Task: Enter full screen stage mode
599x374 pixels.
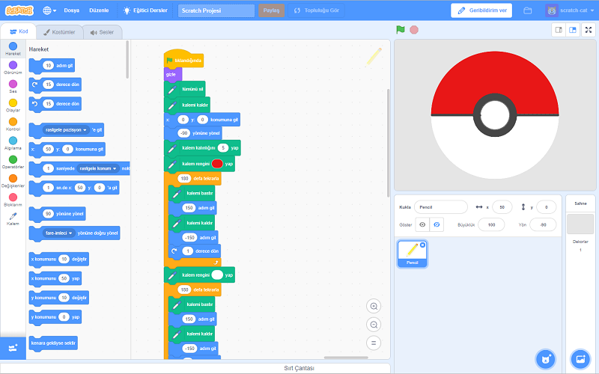Action: (x=589, y=30)
